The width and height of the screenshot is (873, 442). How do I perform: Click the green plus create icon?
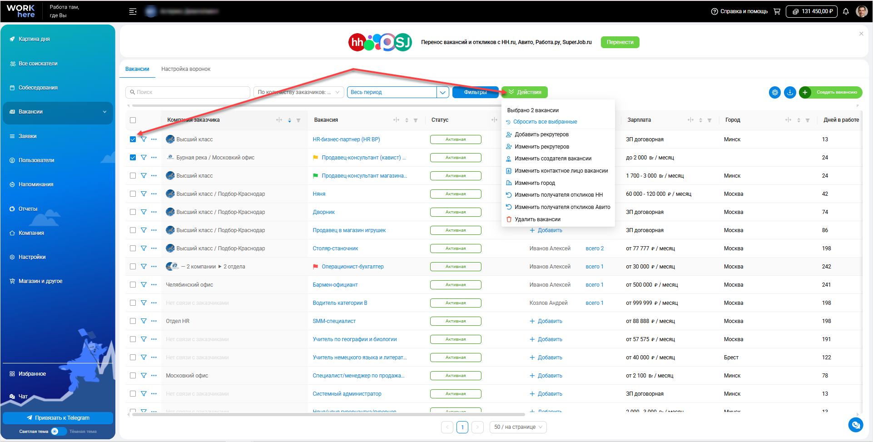tap(805, 92)
